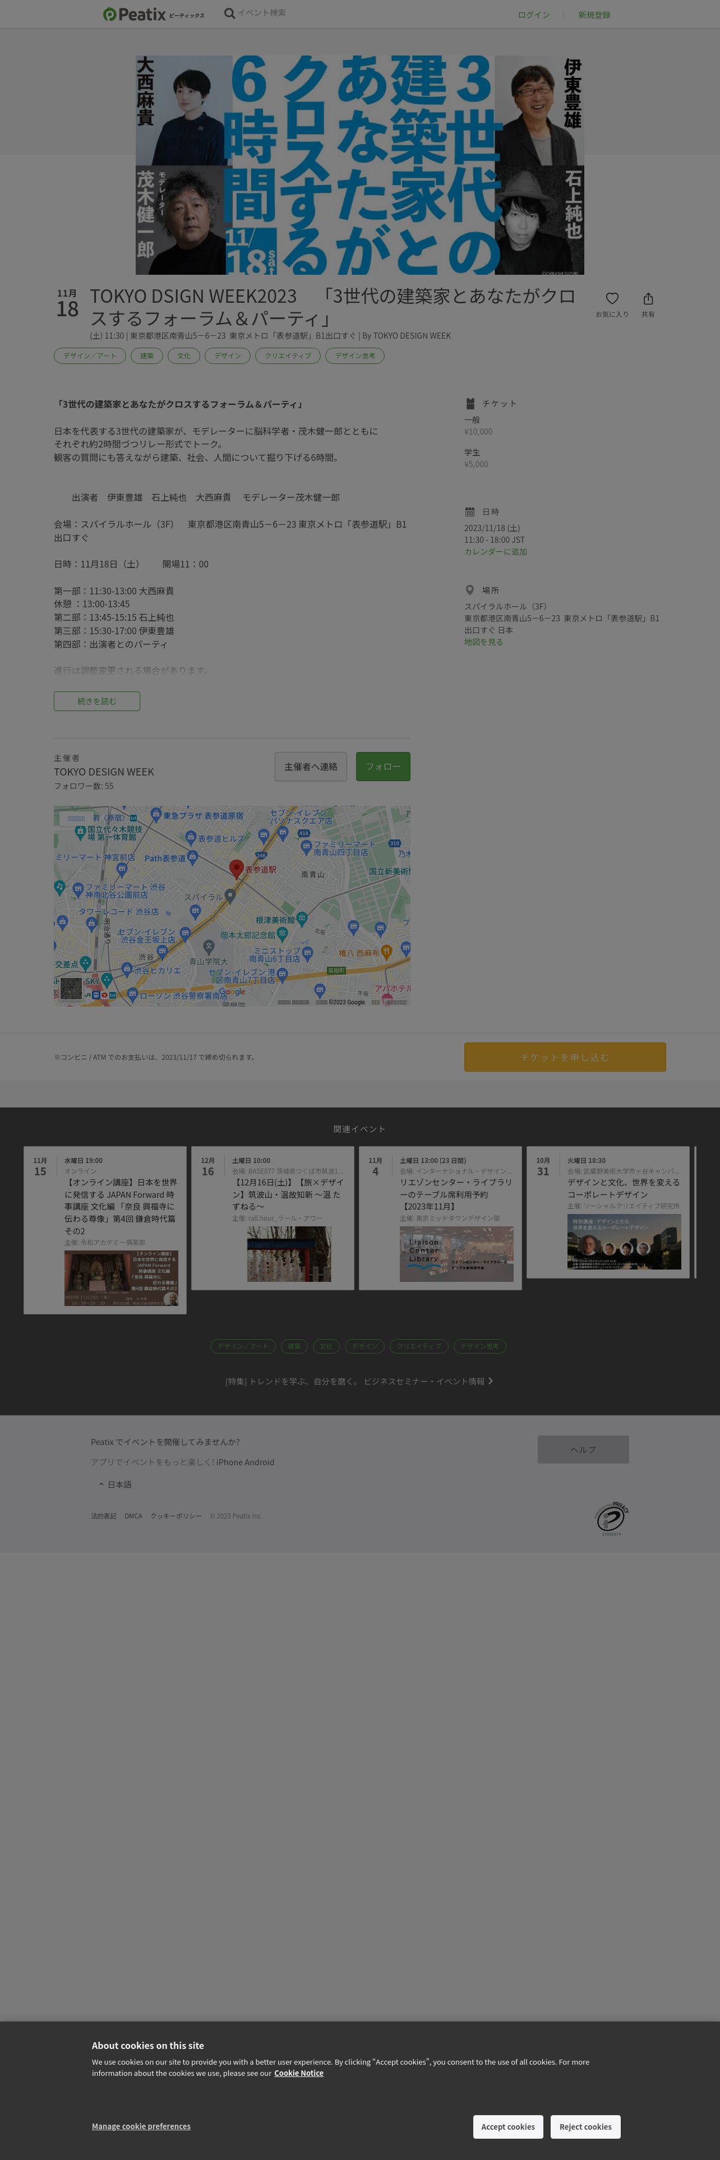This screenshot has width=720, height=2160.
Task: Focus the イベント検索 search field
Action: click(261, 13)
